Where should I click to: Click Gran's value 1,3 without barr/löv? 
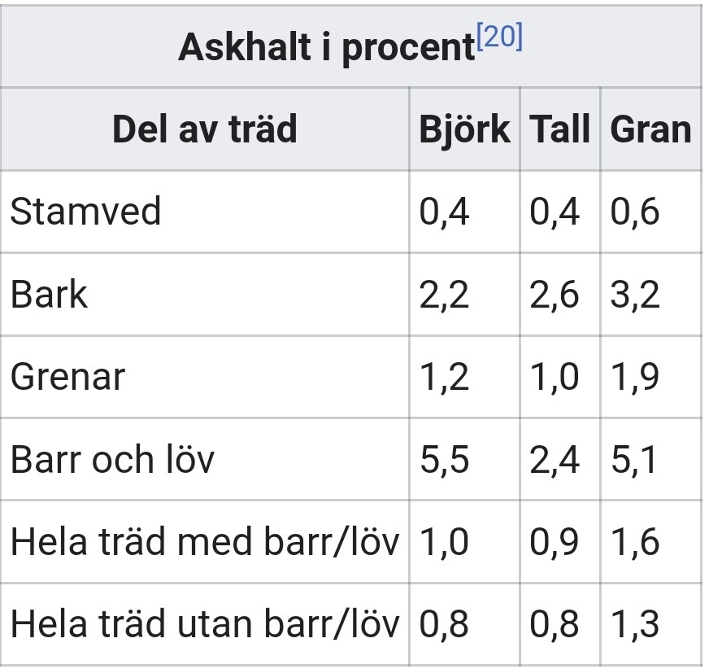635,624
